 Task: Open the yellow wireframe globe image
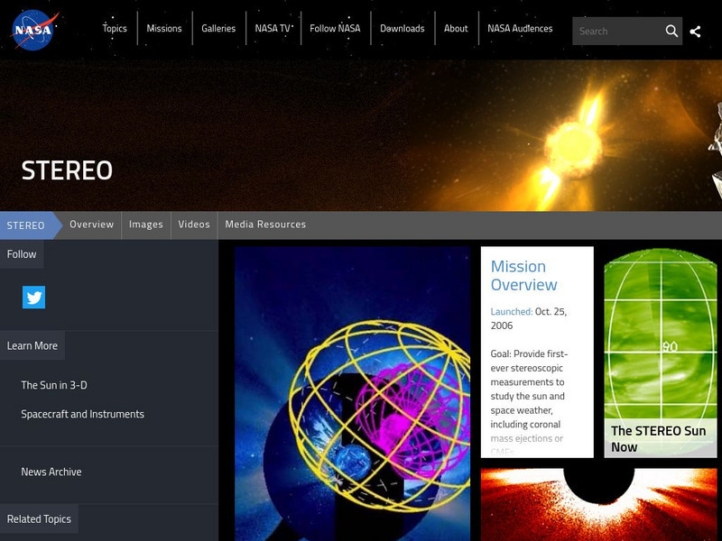[352, 394]
